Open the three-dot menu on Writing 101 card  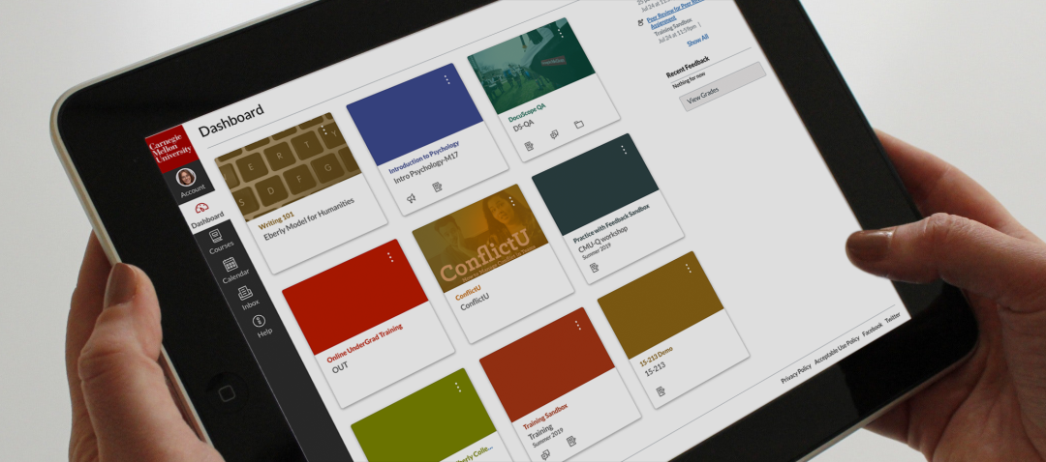[x=324, y=130]
